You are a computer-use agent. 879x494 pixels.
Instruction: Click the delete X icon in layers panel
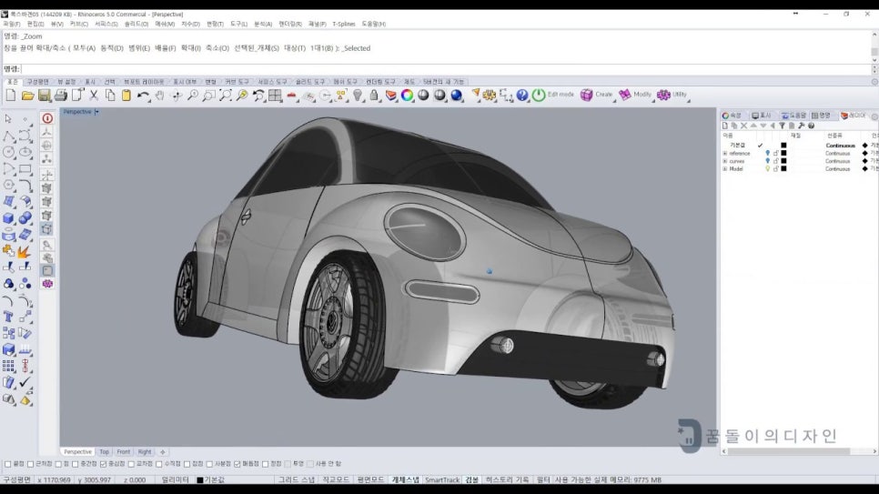pos(744,126)
